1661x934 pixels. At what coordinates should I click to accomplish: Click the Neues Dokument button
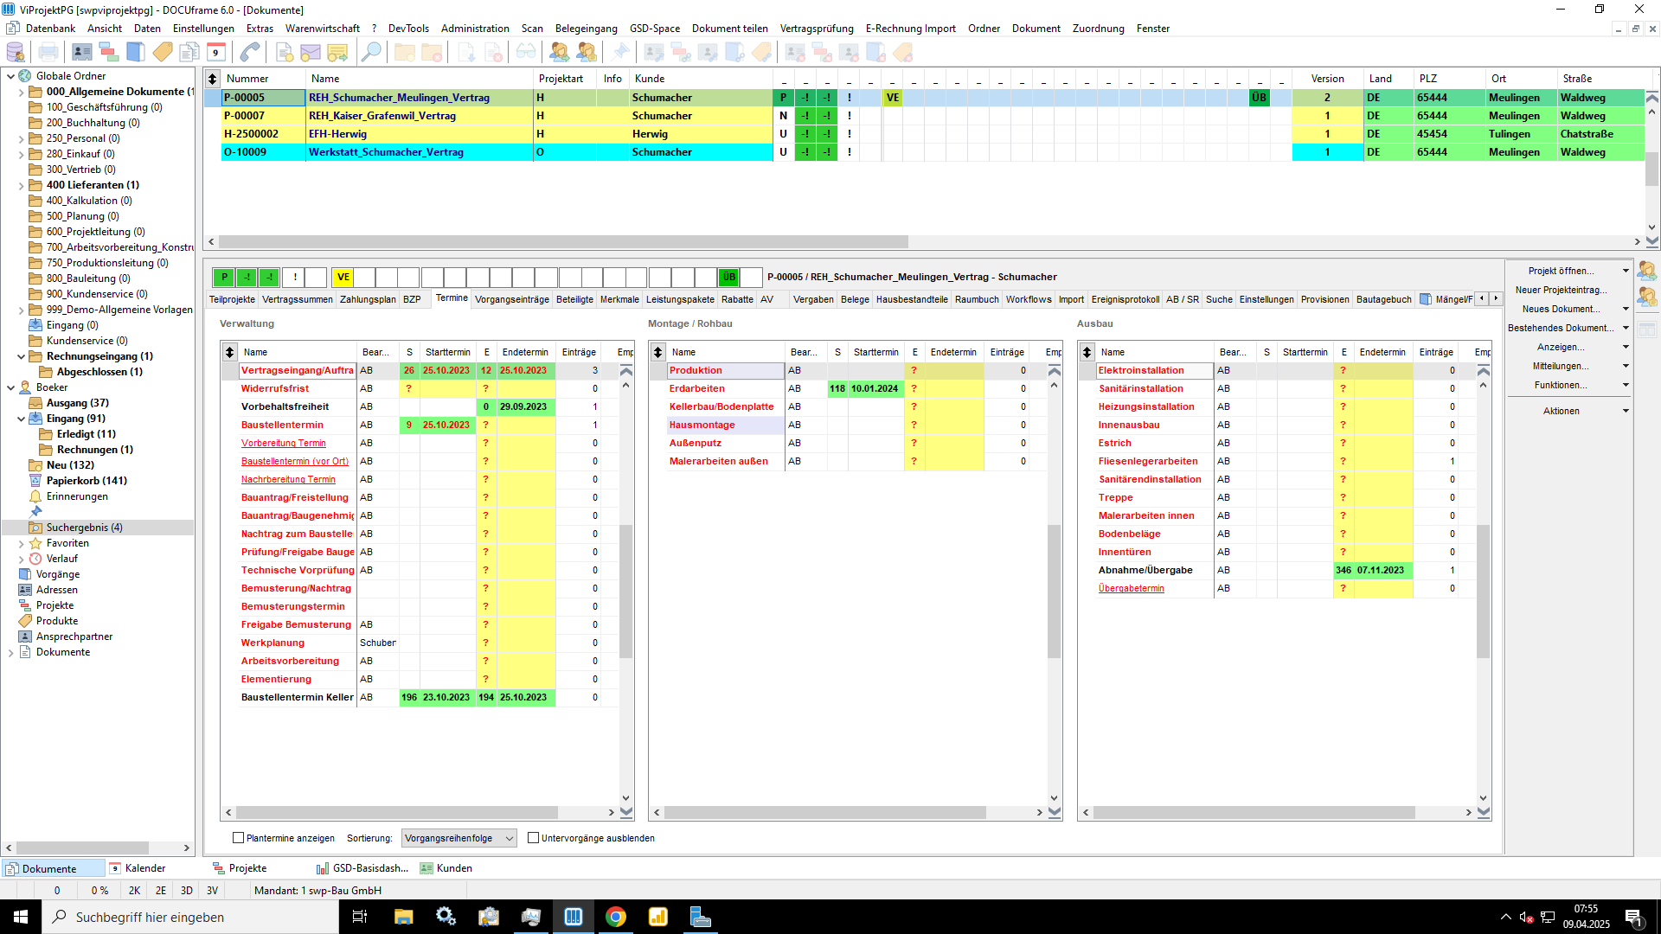click(x=1562, y=309)
